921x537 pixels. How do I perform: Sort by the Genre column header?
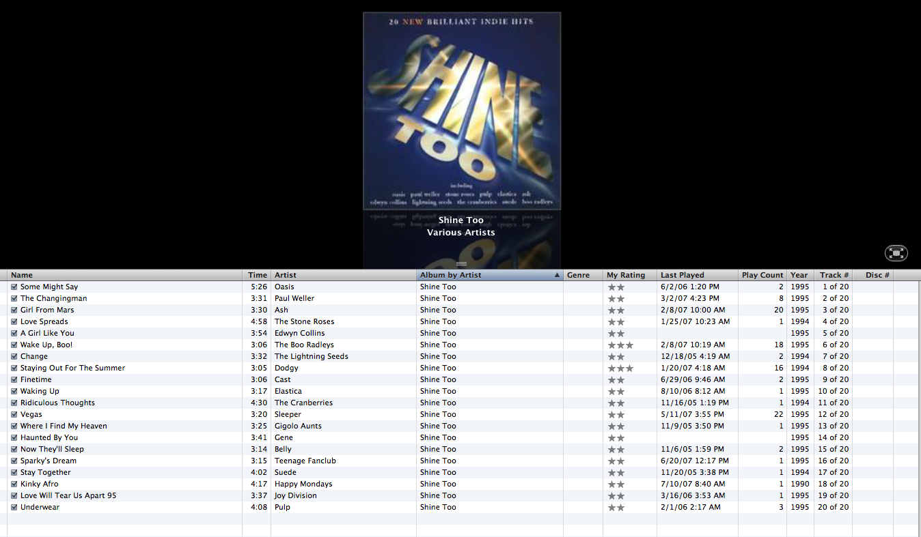point(583,275)
